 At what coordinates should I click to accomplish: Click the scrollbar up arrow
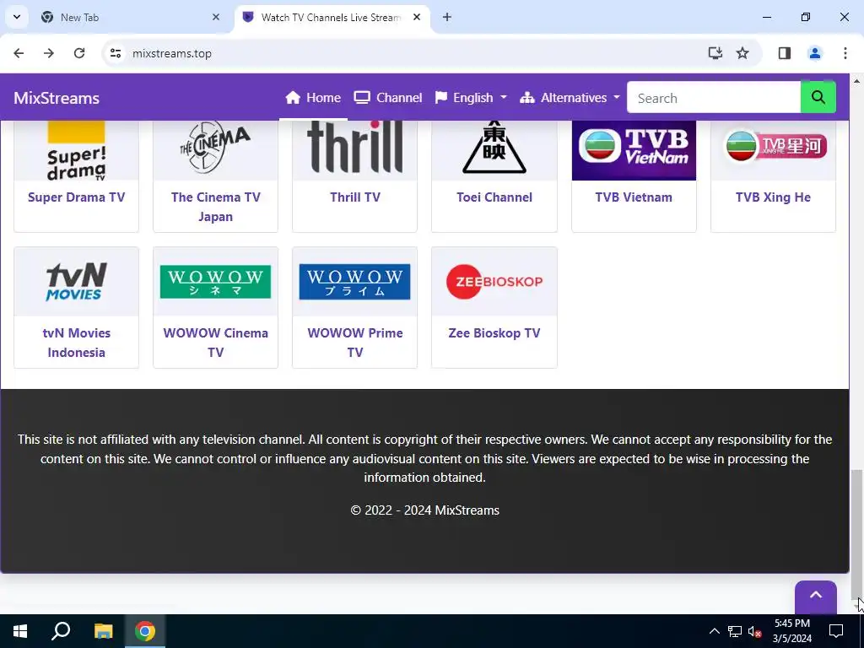856,81
